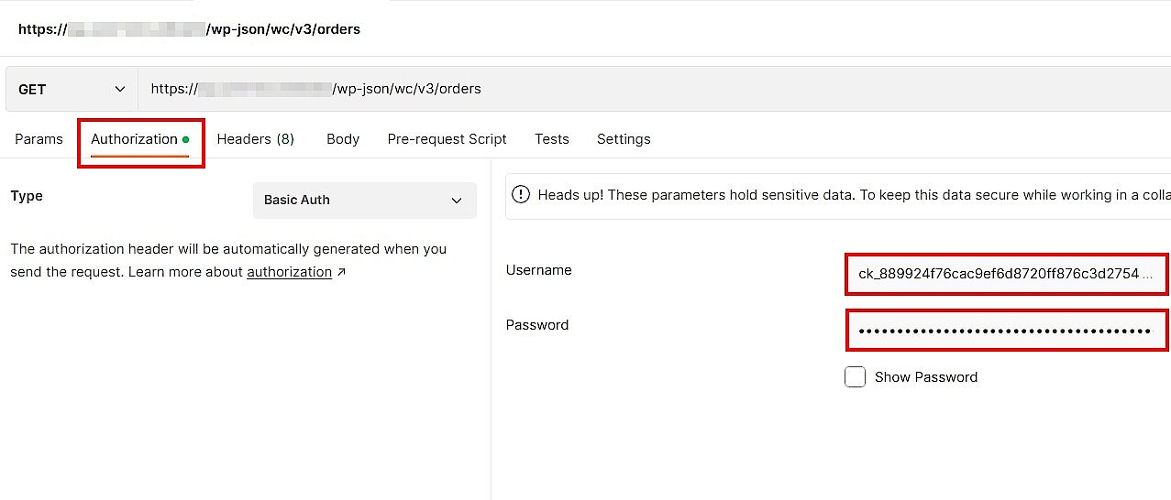Click the authorization help link
The image size is (1171, 500).
pos(289,272)
